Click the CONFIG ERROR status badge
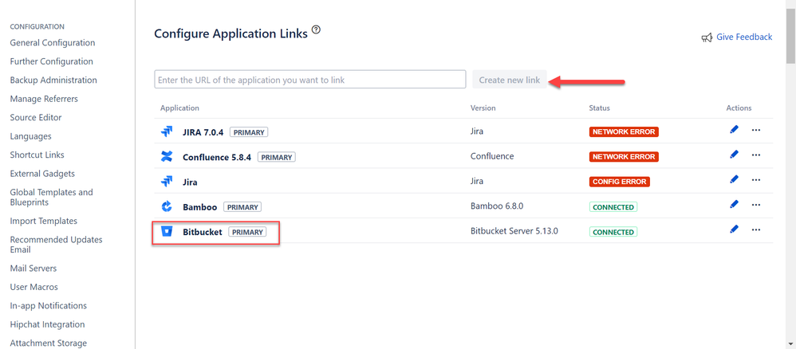This screenshot has height=349, width=796. coord(620,182)
